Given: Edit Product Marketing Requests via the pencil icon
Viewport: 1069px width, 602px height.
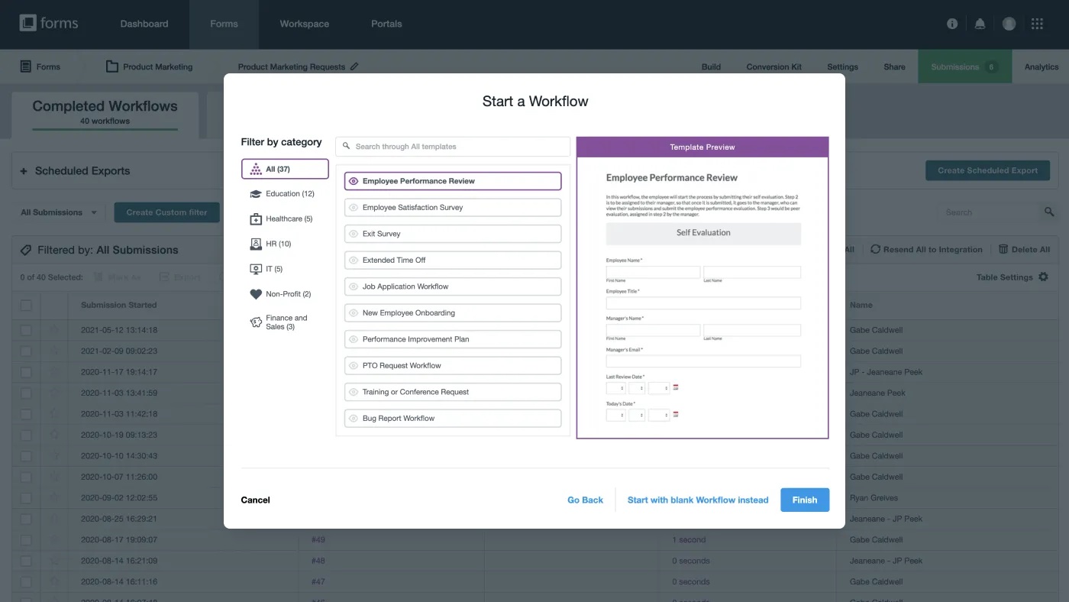Looking at the screenshot, I should 354,66.
